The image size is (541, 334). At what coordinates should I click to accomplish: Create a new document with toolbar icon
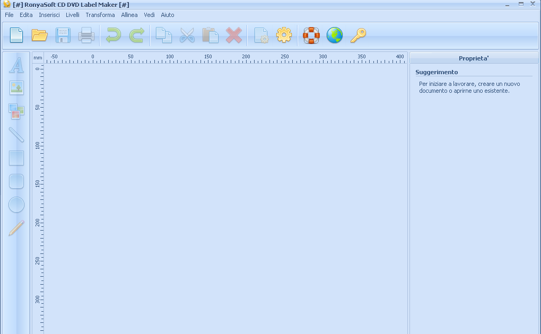[16, 35]
